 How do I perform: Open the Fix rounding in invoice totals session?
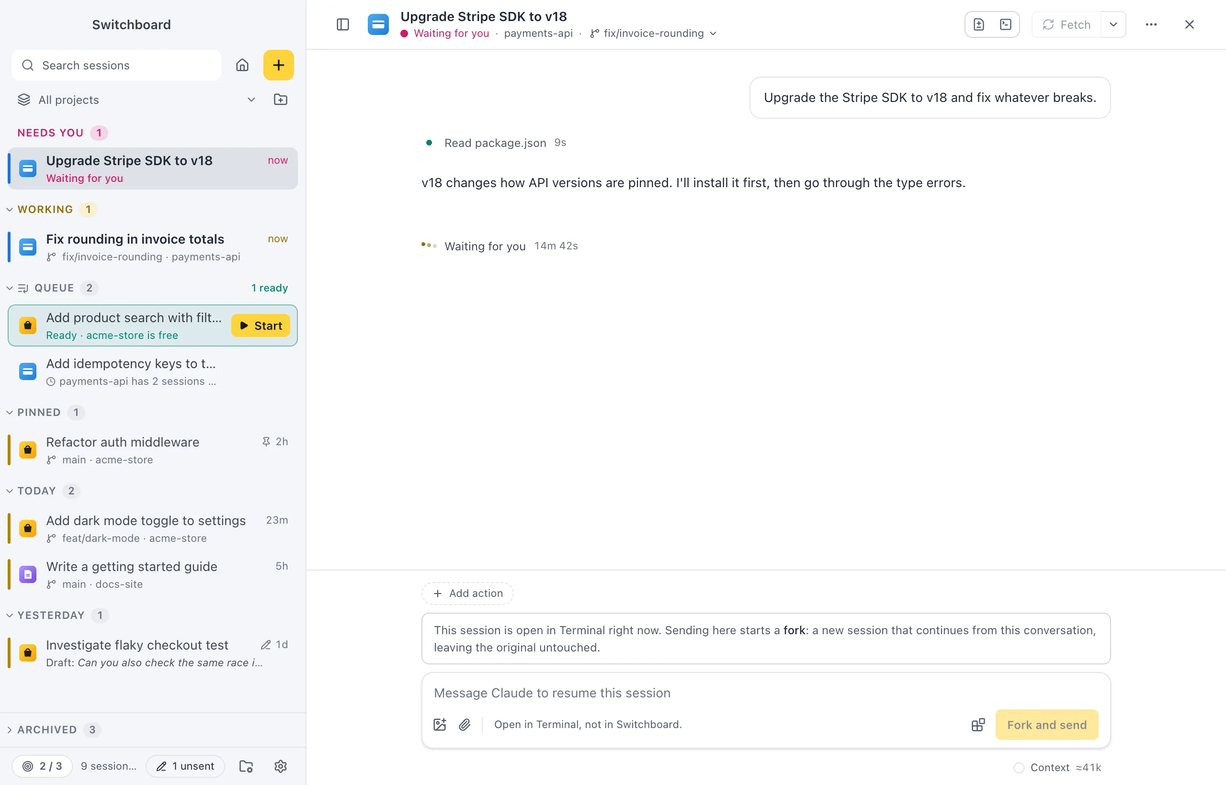152,247
